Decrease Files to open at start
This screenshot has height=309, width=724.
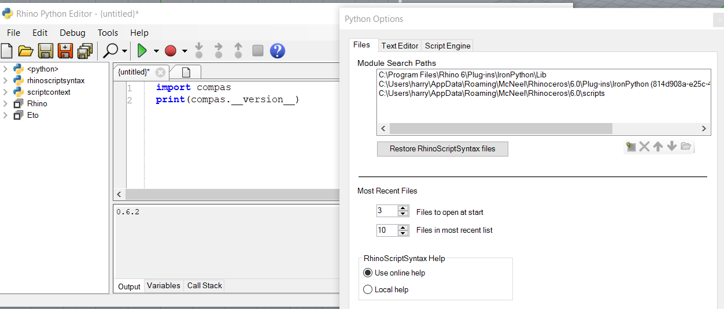coord(404,214)
